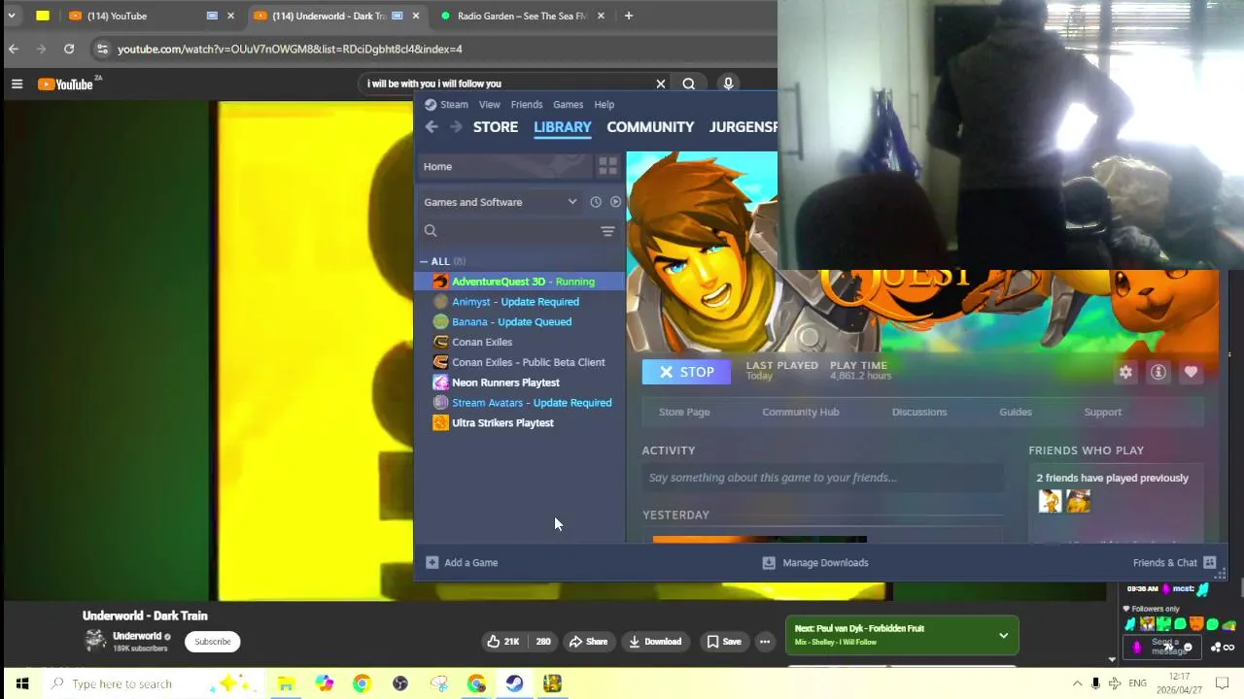The height and width of the screenshot is (699, 1244).
Task: Expand the Next: Paul van Dyk playlist panel
Action: [1003, 636]
